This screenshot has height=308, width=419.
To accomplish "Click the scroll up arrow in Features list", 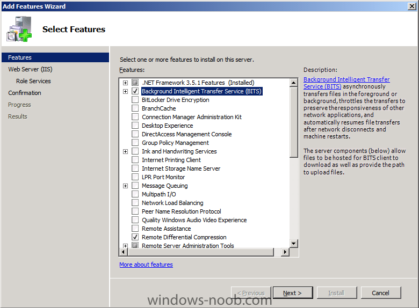I will pos(294,83).
